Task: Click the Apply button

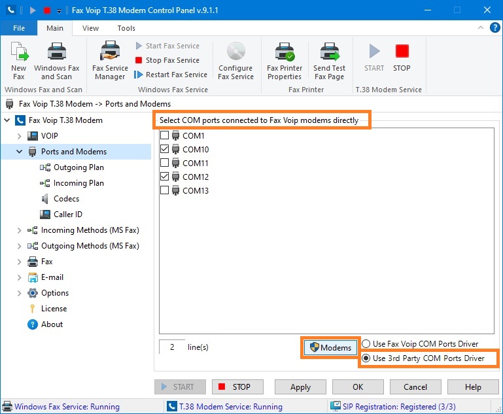Action: 301,387
